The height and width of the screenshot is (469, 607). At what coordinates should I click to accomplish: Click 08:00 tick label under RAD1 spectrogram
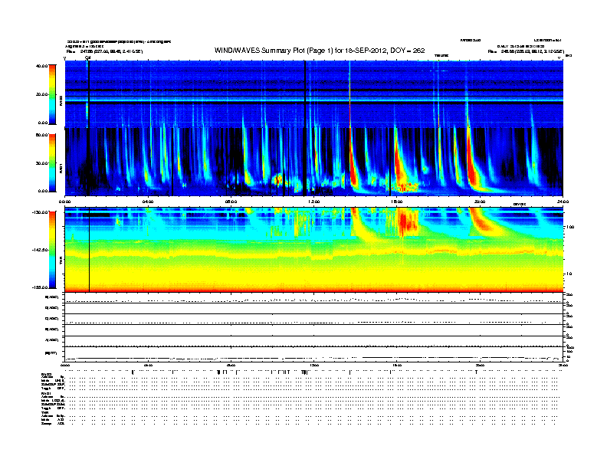231,202
